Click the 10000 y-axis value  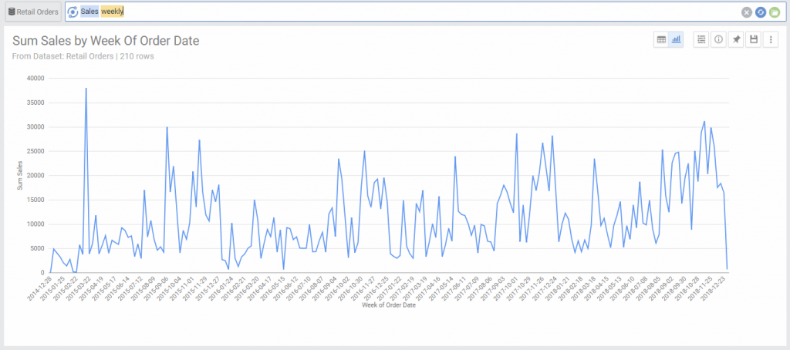point(35,224)
